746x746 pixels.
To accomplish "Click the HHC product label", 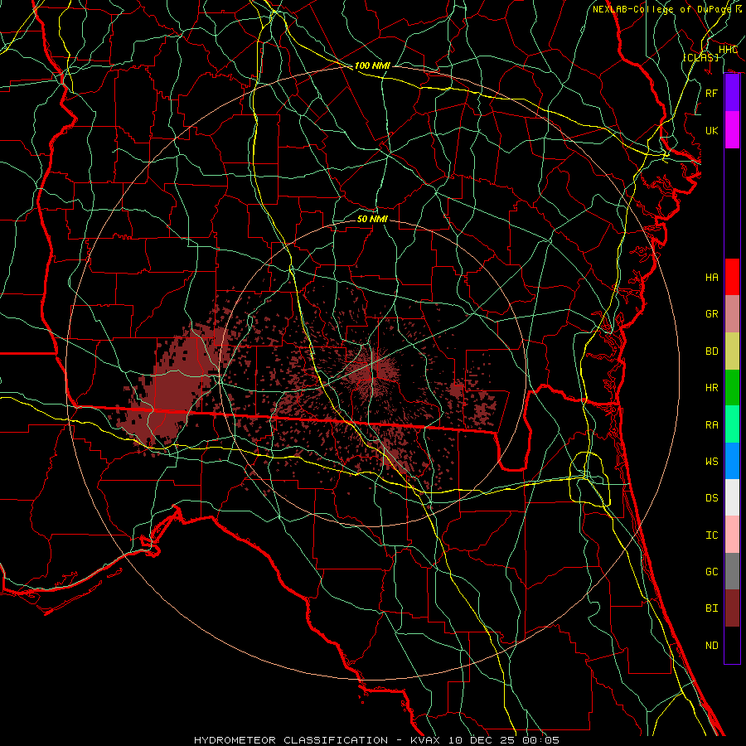I will [728, 50].
